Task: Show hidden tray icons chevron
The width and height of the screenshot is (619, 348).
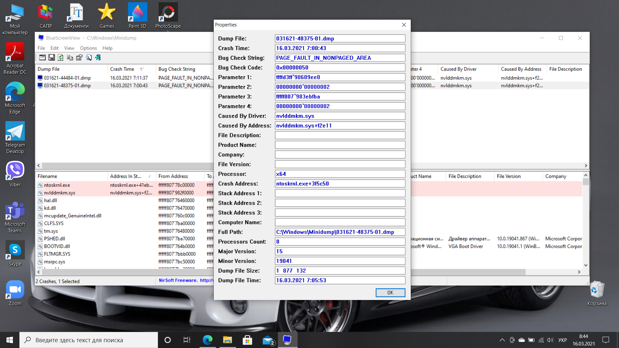Action: coord(502,340)
